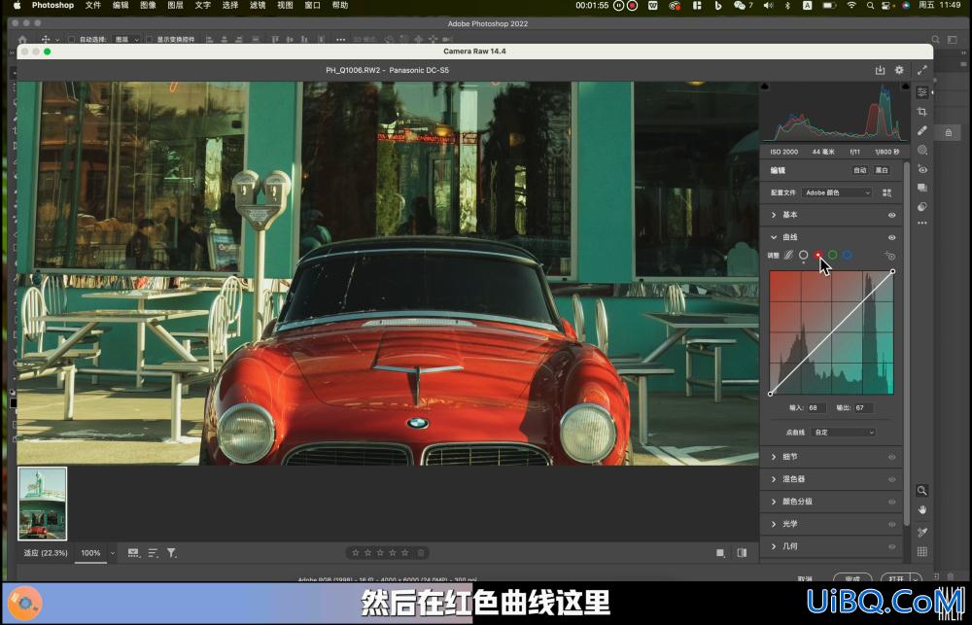The width and height of the screenshot is (972, 625).
Task: Toggle the single view settings button
Action: click(720, 552)
